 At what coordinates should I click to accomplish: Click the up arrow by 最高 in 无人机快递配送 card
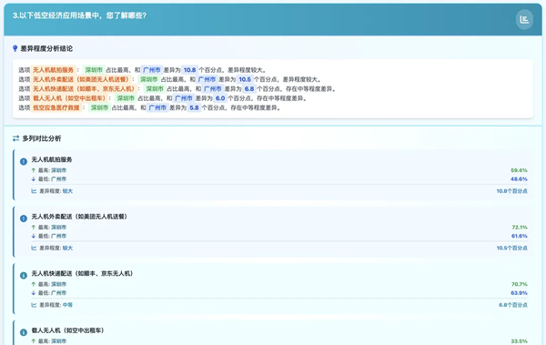coord(34,284)
